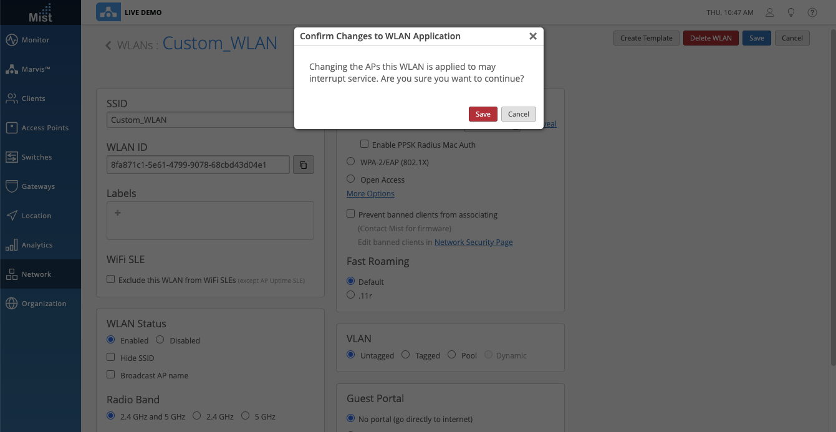Close the Confirm Changes dialog
The width and height of the screenshot is (836, 432).
point(533,36)
